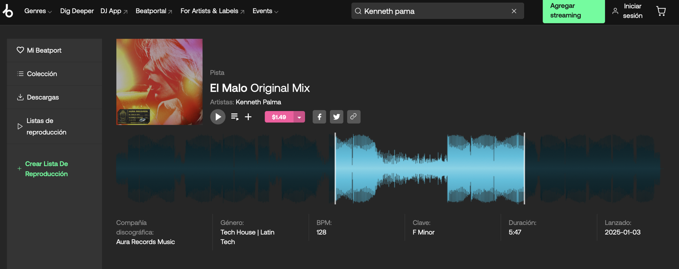Click the play-outline icon for playlists
This screenshot has width=679, height=269.
coord(20,126)
